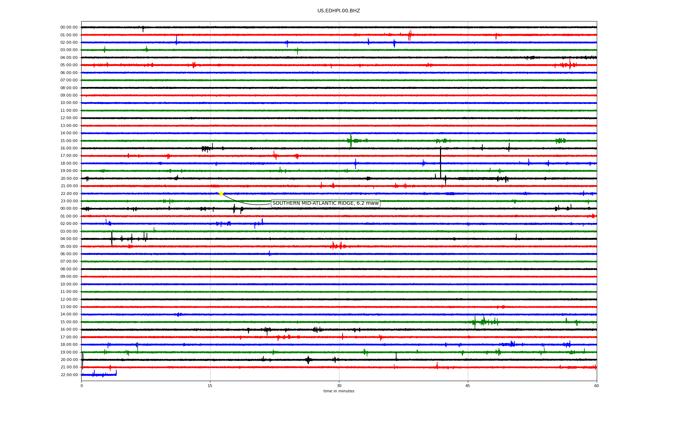Screen dimensions: 678x423
Task: Click the 30 tick on the time axis
Action: click(339, 386)
